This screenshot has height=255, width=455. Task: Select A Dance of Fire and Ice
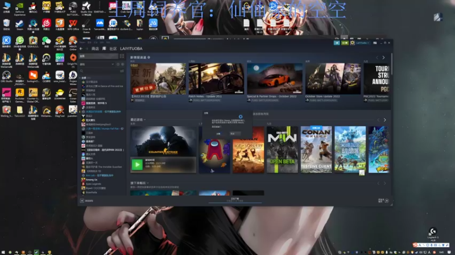click(x=102, y=86)
